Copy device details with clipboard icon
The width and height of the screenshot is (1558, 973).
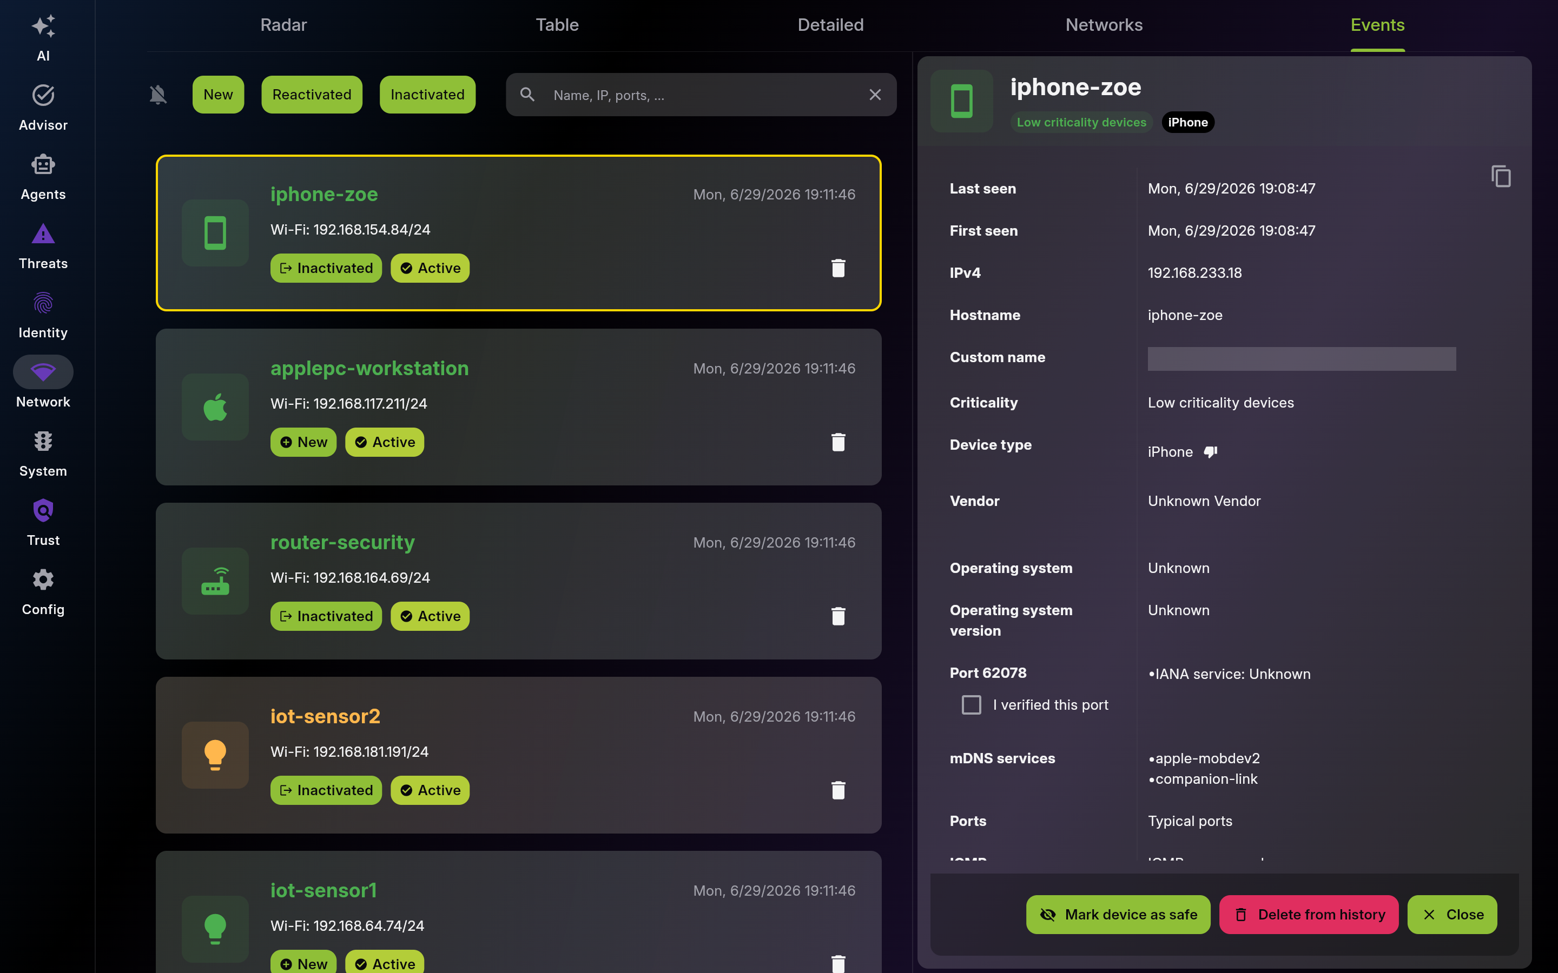pos(1501,176)
